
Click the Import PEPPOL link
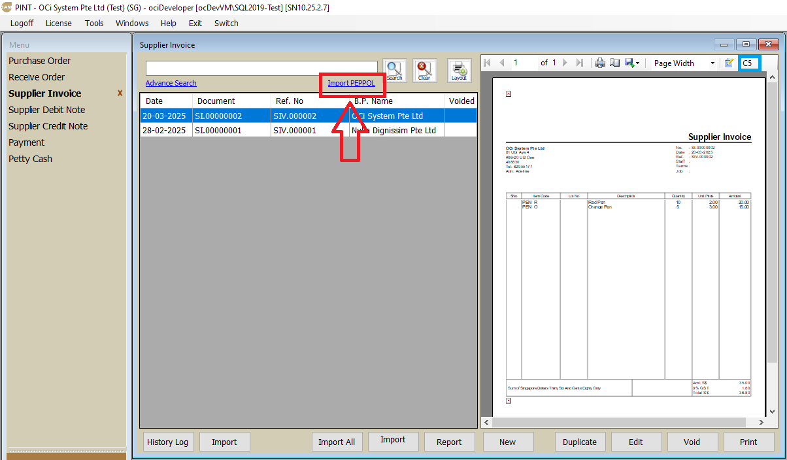pyautogui.click(x=351, y=83)
